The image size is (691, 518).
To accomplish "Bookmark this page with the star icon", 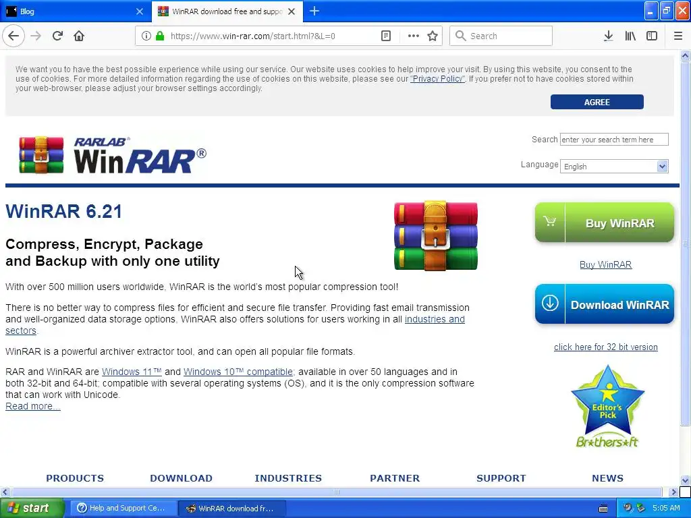I will click(x=433, y=36).
